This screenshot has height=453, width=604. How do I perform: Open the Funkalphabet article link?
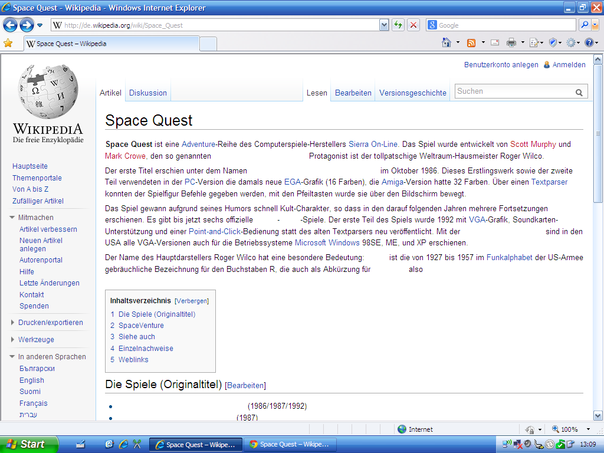click(x=509, y=257)
